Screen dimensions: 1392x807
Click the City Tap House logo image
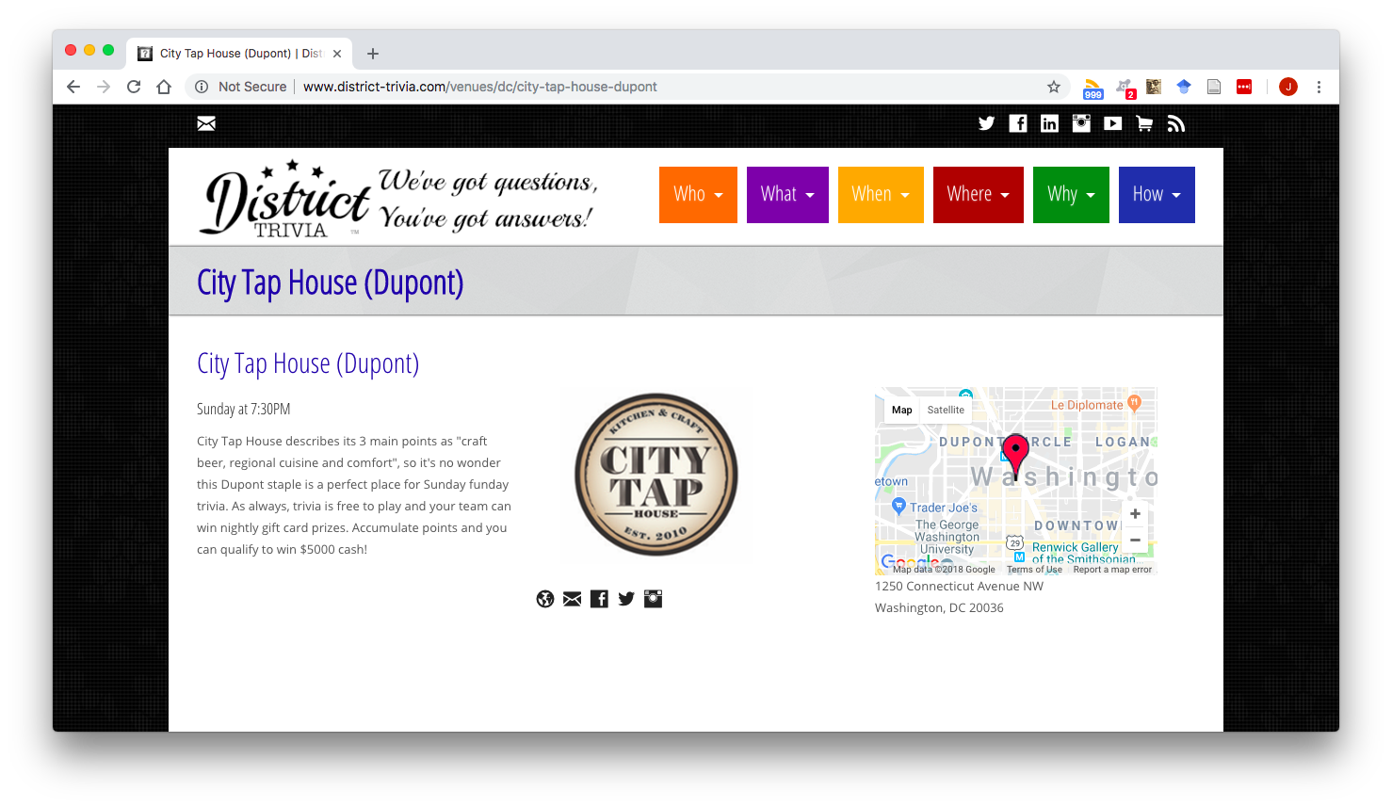(656, 475)
